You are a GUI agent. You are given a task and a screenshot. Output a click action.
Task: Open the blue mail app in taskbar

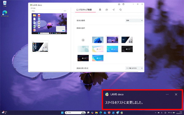click(105, 113)
